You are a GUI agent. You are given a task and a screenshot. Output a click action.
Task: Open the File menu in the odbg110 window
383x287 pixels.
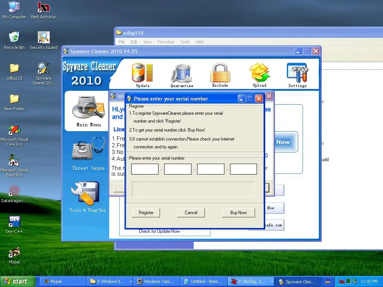[x=122, y=42]
